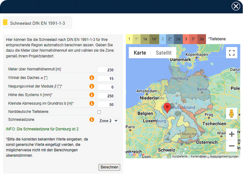Click the Berlin label on the map
Screen dimensions: 243x182
pos(202,89)
